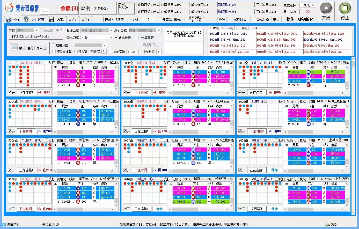Open the 设置2 tab
This screenshot has height=229, width=359.
(72, 20)
